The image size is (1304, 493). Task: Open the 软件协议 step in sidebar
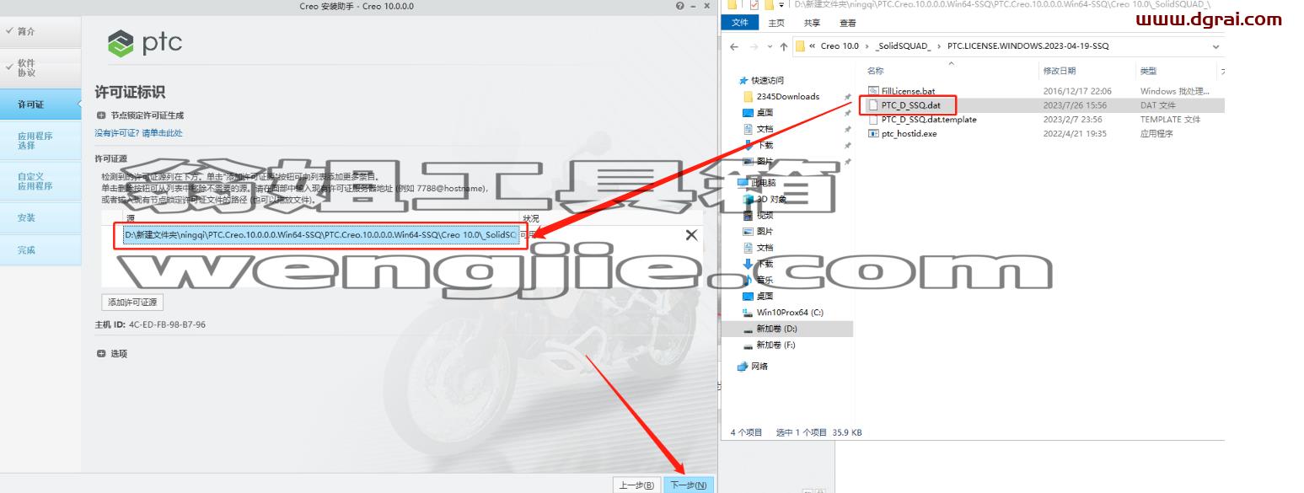[x=40, y=67]
